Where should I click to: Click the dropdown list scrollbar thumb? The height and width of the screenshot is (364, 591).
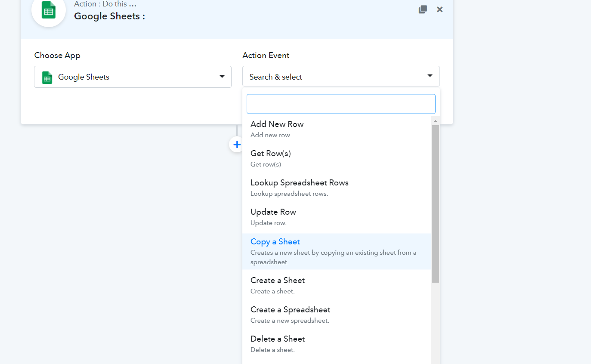point(435,204)
